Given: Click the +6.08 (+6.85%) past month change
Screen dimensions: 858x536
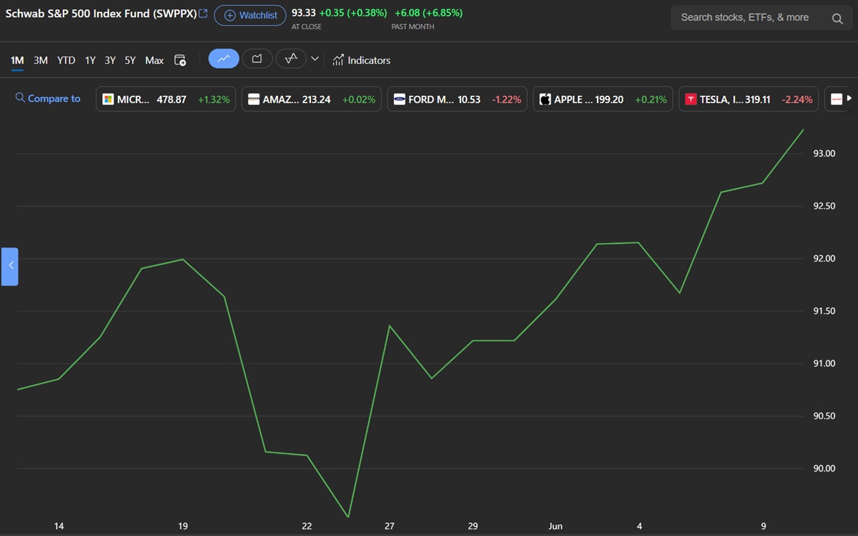Looking at the screenshot, I should pos(428,13).
